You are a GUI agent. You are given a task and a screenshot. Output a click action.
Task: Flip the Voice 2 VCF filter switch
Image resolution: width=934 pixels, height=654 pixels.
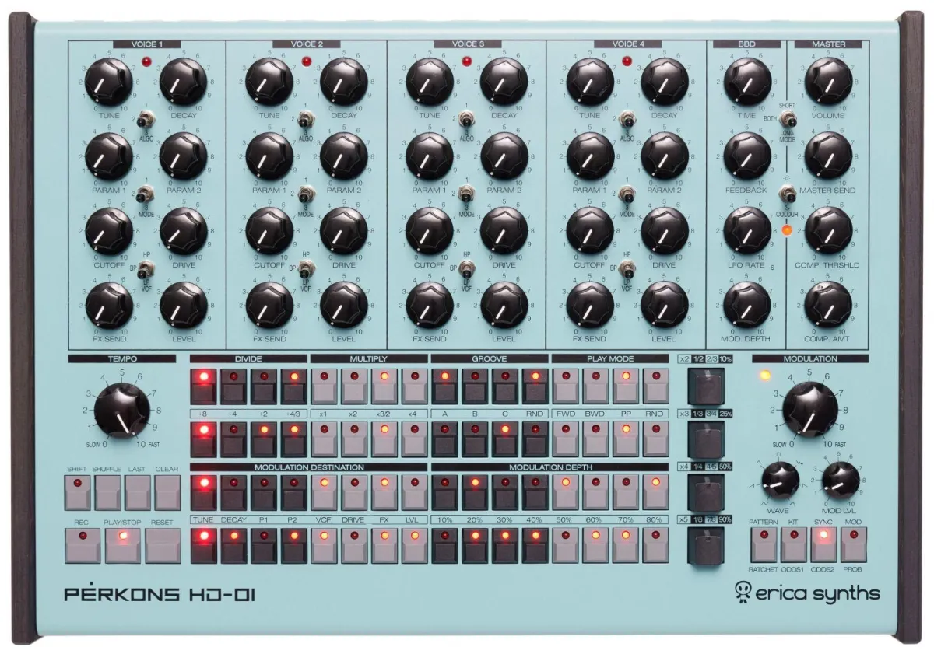click(308, 270)
